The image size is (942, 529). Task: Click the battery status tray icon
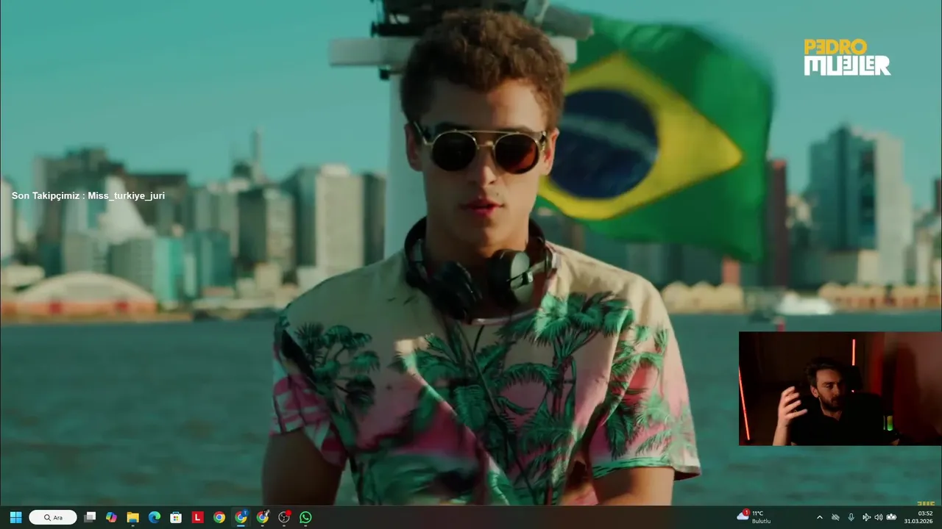pyautogui.click(x=891, y=517)
